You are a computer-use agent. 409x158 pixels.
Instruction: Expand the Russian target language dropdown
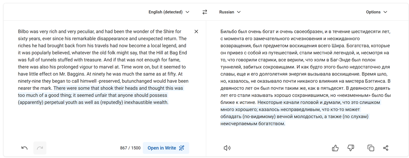(230, 12)
